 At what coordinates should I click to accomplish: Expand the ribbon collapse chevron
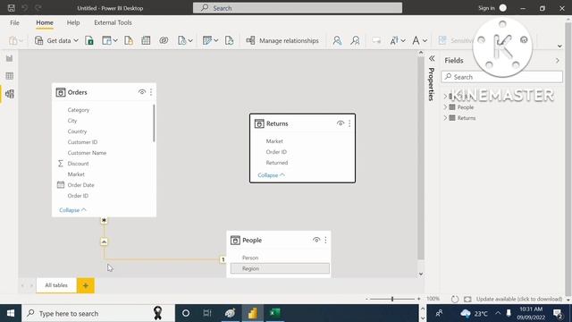pos(559,46)
